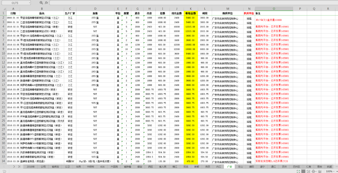Switch to the 遂宁 sheet tab
Image resolution: width=338 pixels, height=173 pixels.
tap(262, 167)
